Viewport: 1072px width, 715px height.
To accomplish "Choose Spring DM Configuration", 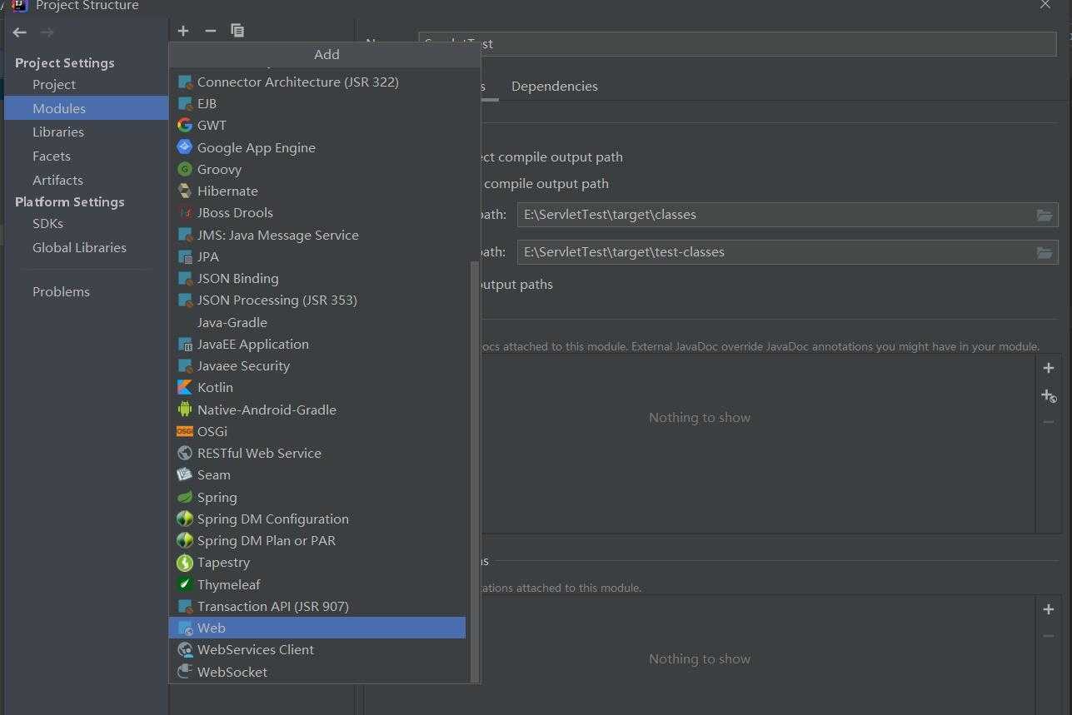I will tap(317, 519).
